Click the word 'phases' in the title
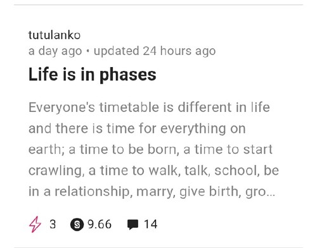This screenshot has height=248, width=317. pos(127,75)
